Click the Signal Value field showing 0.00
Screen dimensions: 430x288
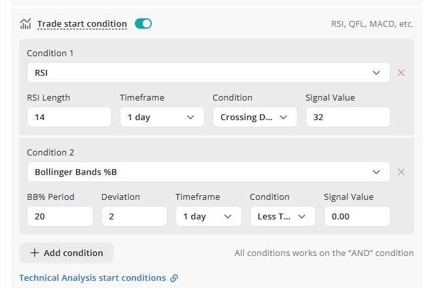pyautogui.click(x=357, y=216)
